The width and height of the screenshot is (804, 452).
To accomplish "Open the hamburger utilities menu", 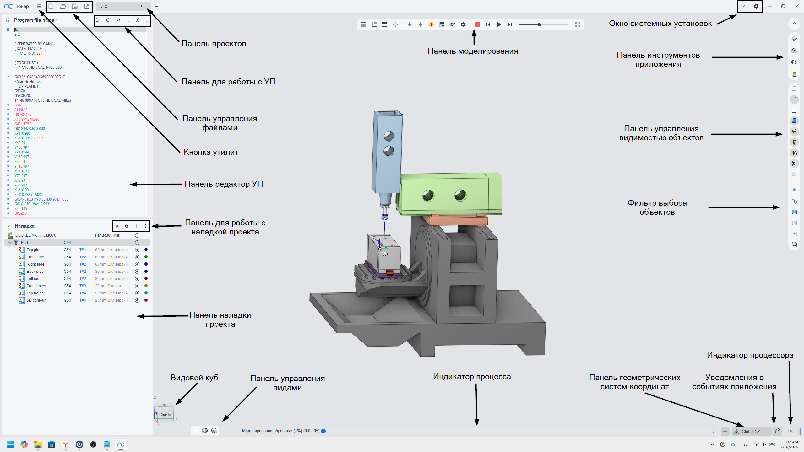I will click(39, 6).
